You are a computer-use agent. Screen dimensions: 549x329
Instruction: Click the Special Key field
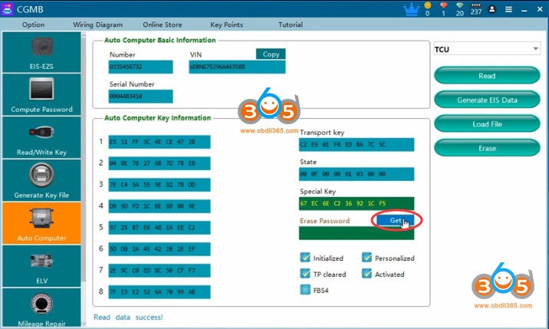pyautogui.click(x=357, y=203)
